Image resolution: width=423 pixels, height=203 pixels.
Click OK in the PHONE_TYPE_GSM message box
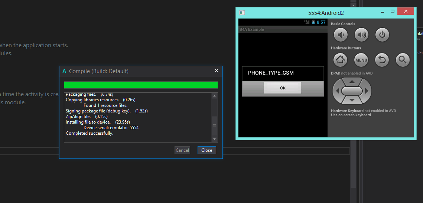tap(283, 88)
